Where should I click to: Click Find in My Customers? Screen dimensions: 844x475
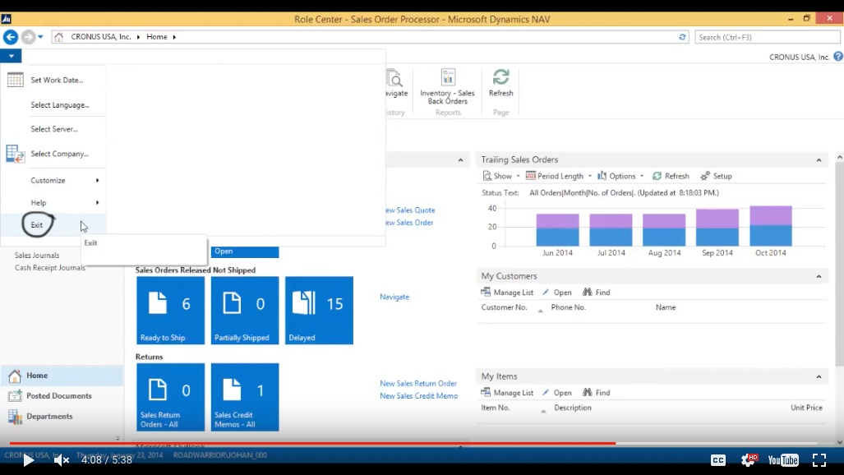point(597,293)
